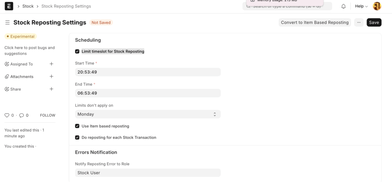This screenshot has height=182, width=392.
Task: Open comments via the speech bubble icon
Action: tap(21, 115)
